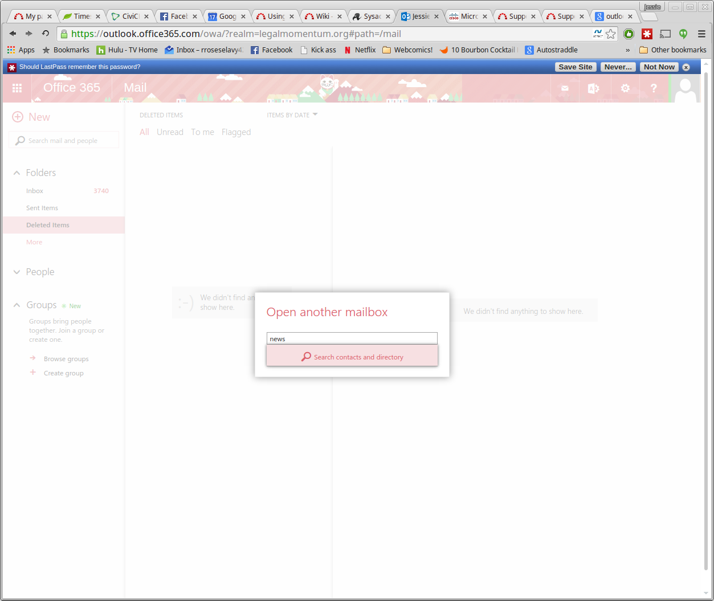Collapse the Folders section chevron
The height and width of the screenshot is (601, 714).
coord(17,173)
